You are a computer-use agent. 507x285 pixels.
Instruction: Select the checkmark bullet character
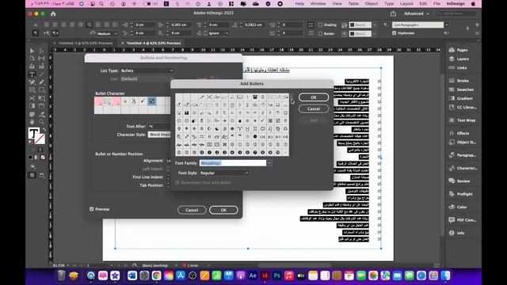(143, 101)
